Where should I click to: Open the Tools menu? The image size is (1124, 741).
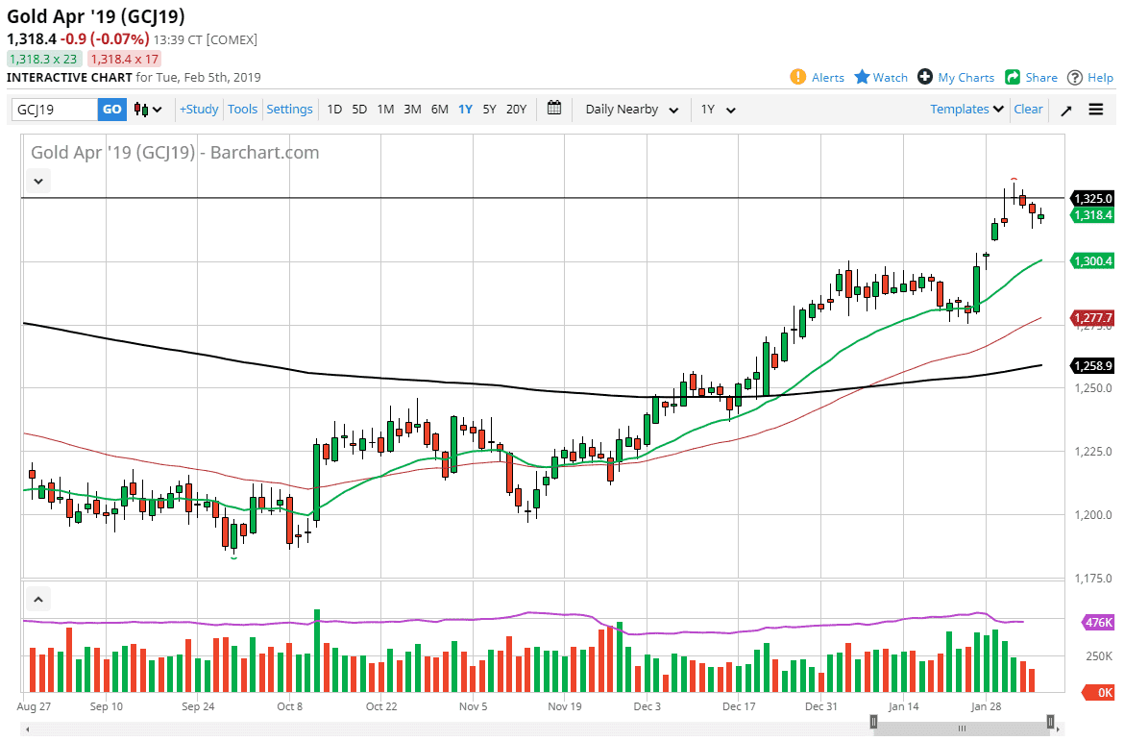pyautogui.click(x=242, y=110)
